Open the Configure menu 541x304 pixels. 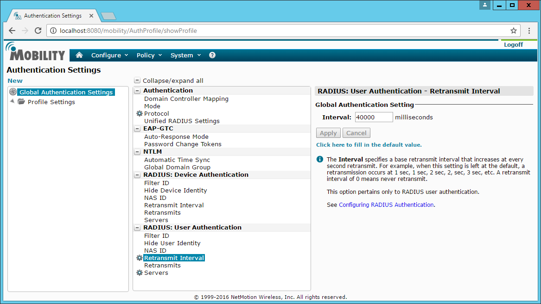coord(109,55)
